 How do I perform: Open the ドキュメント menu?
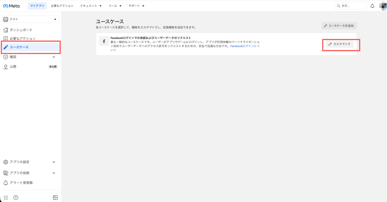click(x=91, y=6)
